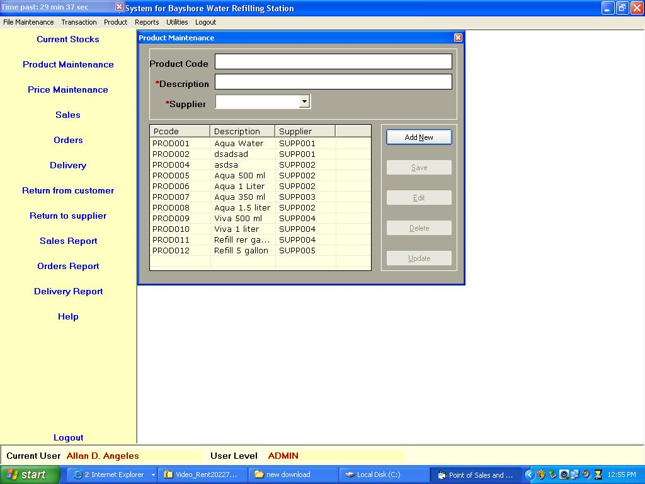Screen dimensions: 645x484
Task: Focus the Description input field
Action: pos(333,82)
